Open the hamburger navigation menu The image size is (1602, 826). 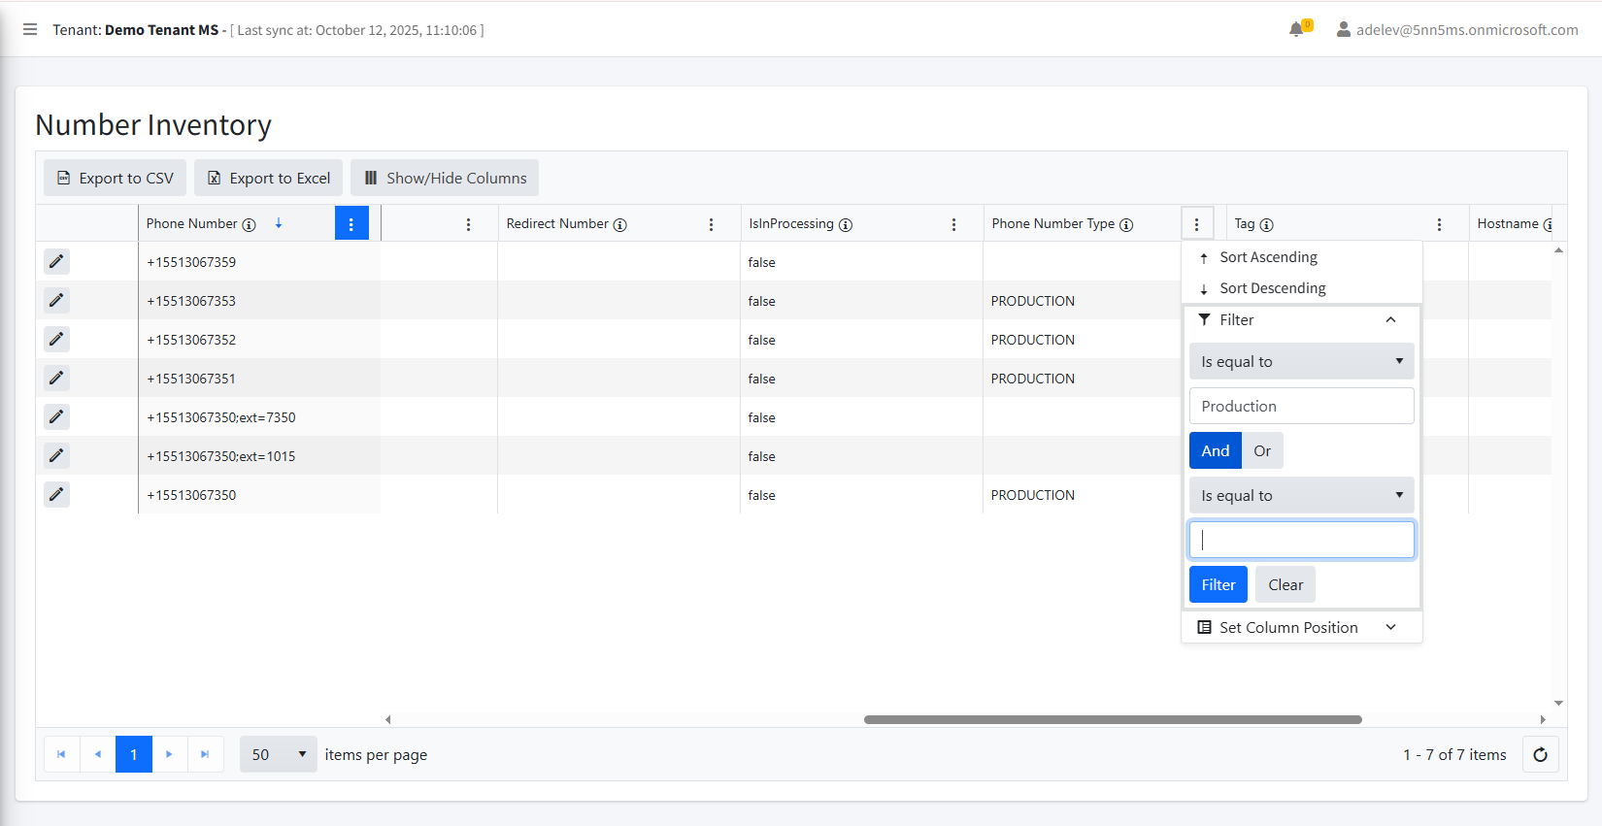(30, 29)
